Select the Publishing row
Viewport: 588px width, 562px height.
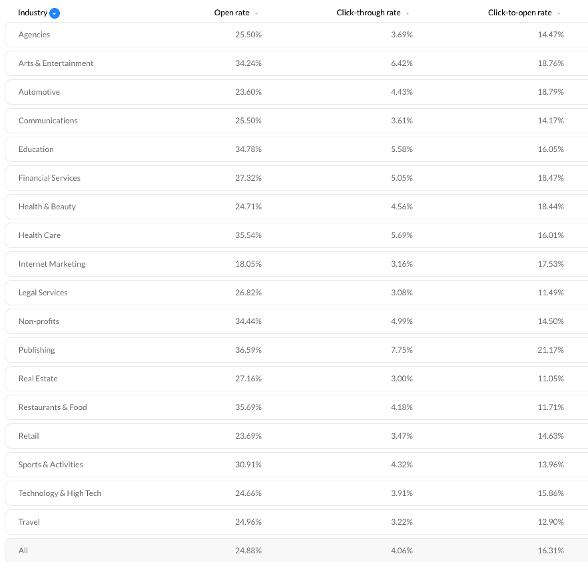pyautogui.click(x=296, y=350)
